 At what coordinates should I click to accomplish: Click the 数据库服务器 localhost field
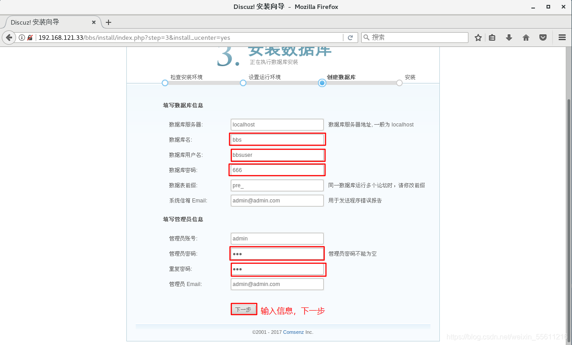pyautogui.click(x=277, y=125)
